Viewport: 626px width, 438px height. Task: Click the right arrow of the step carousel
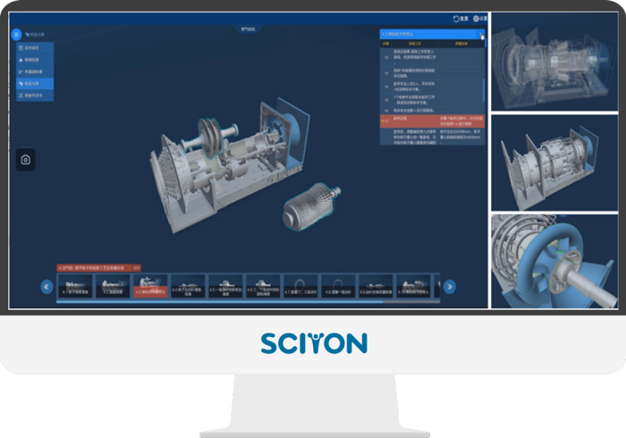[x=450, y=287]
